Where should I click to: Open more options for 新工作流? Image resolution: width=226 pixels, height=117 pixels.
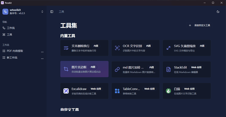click(42, 58)
